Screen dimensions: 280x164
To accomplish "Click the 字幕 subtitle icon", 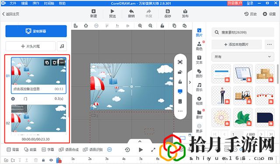I will (x=48, y=150).
